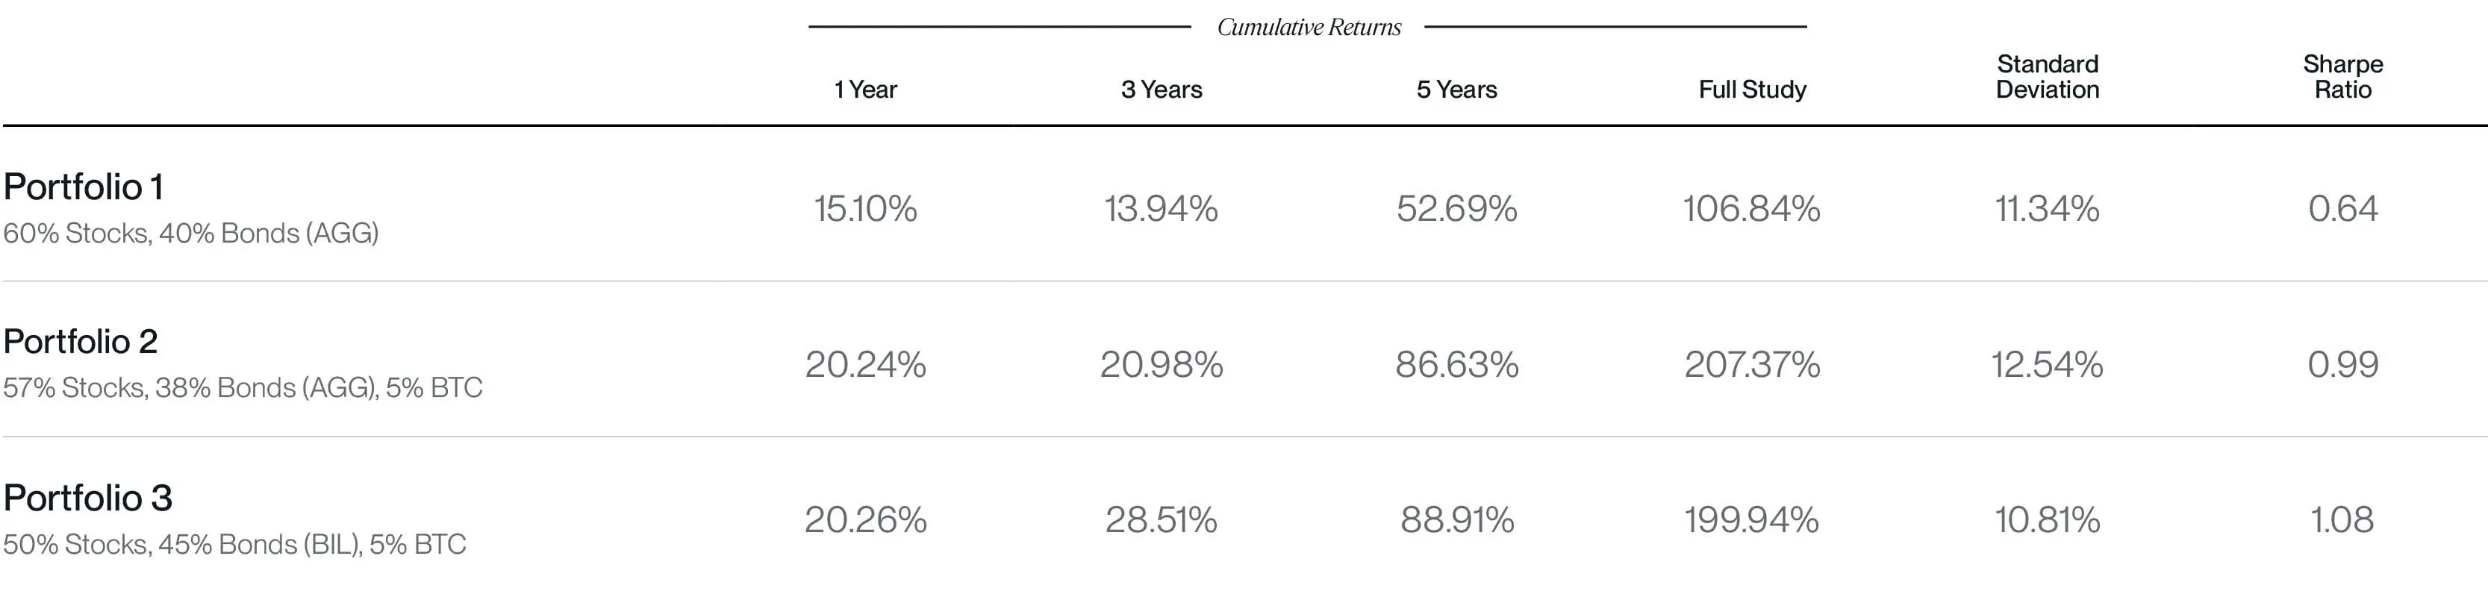Image resolution: width=2488 pixels, height=606 pixels.
Task: Select the Standard Deviation column header
Action: point(2048,77)
